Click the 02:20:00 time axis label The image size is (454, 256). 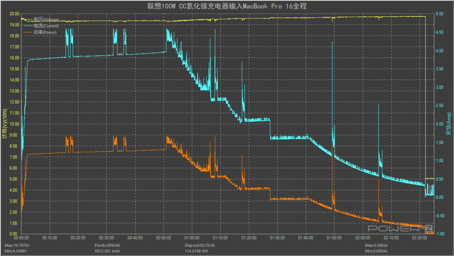[x=420, y=238]
